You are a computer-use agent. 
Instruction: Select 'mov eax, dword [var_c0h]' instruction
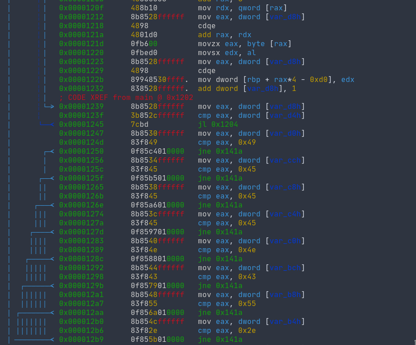coord(251,241)
